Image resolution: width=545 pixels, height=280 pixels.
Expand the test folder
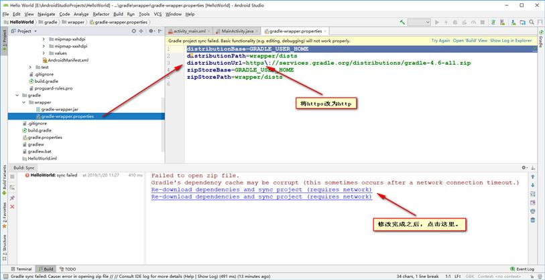point(30,67)
